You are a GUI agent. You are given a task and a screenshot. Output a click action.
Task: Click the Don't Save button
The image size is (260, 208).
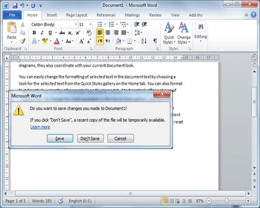point(90,138)
